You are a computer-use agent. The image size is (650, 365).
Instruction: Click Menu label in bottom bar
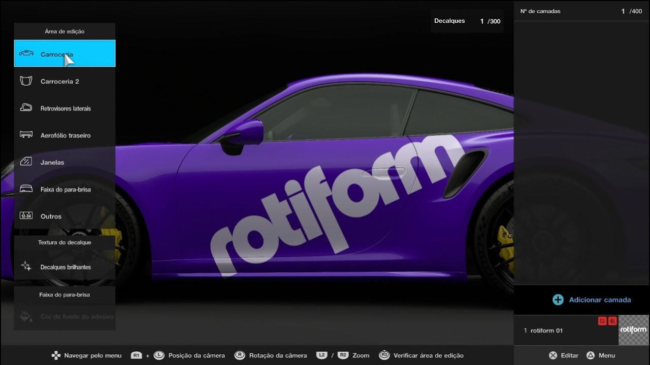(x=607, y=355)
